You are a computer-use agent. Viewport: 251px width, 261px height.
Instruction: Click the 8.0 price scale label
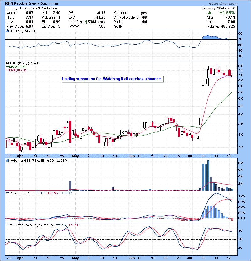(x=241, y=66)
